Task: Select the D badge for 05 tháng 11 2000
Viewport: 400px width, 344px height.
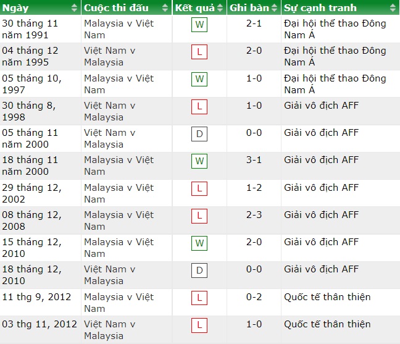Action: pos(199,134)
